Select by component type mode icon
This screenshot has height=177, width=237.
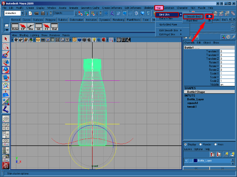(93, 13)
